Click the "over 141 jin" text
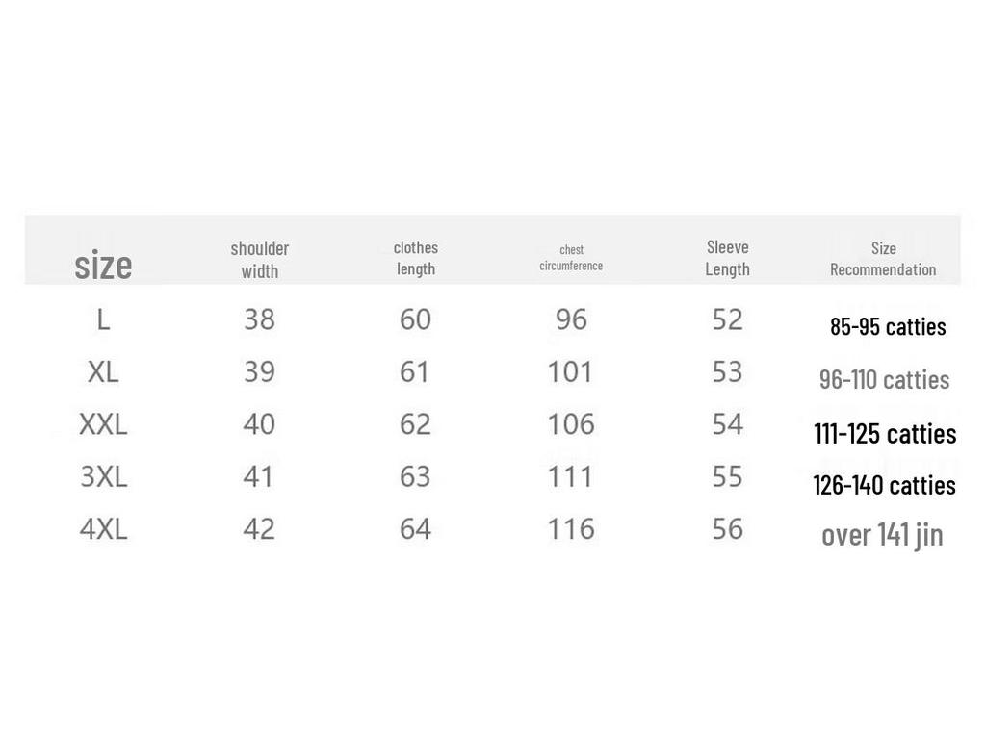The image size is (986, 739). 882,535
